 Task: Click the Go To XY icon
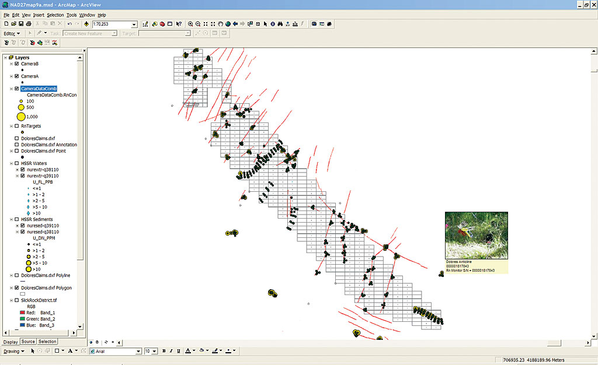pos(287,24)
